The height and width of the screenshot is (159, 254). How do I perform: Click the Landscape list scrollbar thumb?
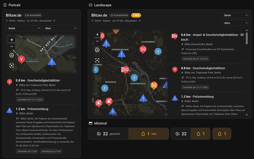coord(247,38)
